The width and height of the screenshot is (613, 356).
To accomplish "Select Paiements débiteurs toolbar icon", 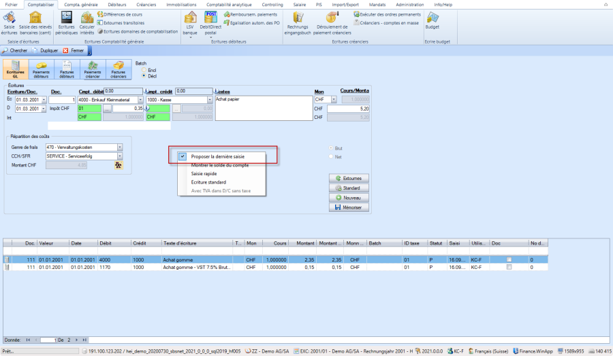I will point(41,69).
